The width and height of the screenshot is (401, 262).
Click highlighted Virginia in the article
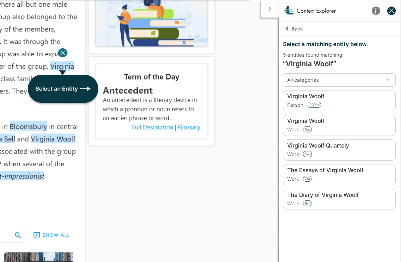(x=62, y=67)
